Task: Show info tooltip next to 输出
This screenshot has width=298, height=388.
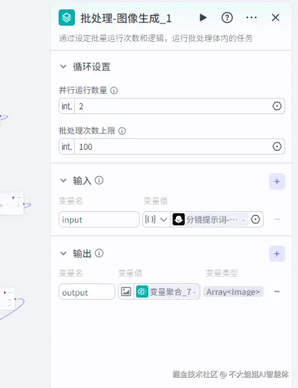Action: pos(99,253)
